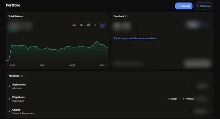220x119 pixels.
Task: Open the Cashback info icon
Action: pyautogui.click(x=126, y=16)
